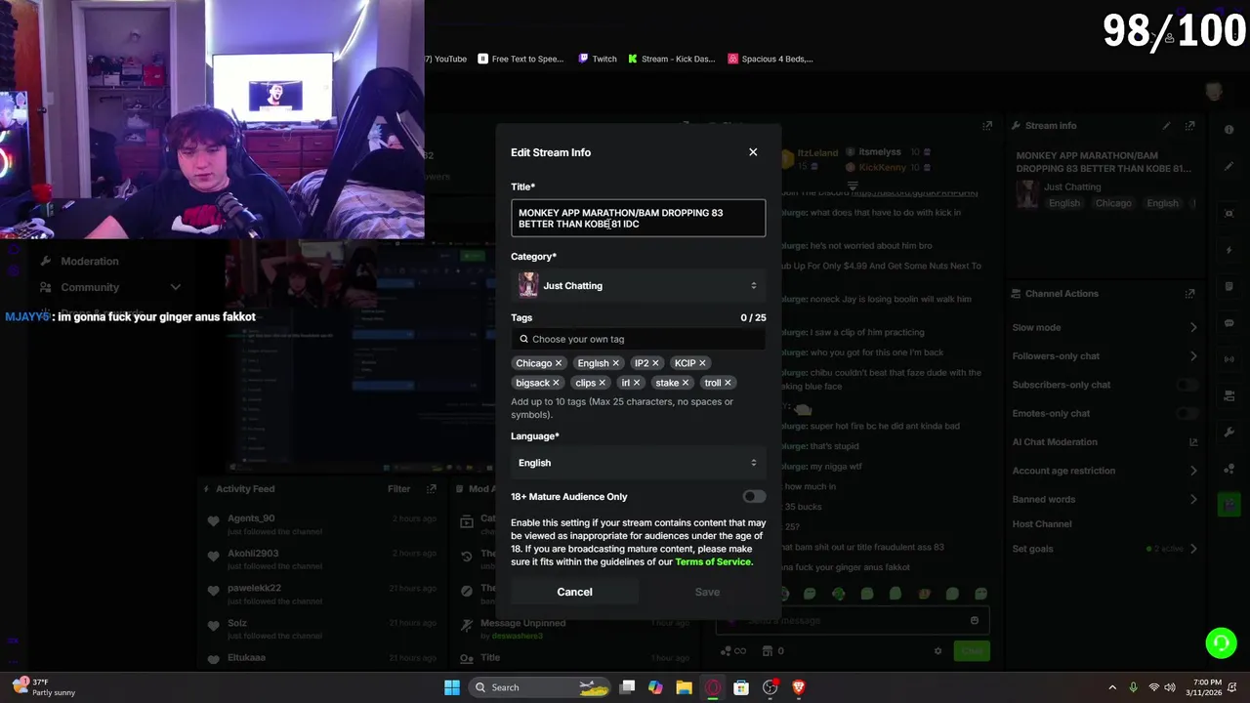Edit the stream Title text field
This screenshot has height=703, width=1250.
(x=638, y=219)
